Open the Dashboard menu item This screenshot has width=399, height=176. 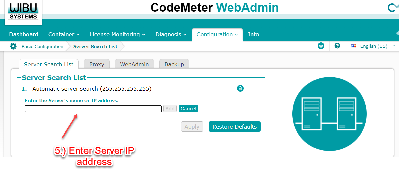24,34
